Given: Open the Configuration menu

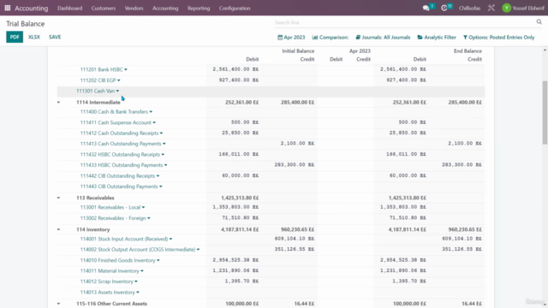Looking at the screenshot, I should pyautogui.click(x=235, y=8).
